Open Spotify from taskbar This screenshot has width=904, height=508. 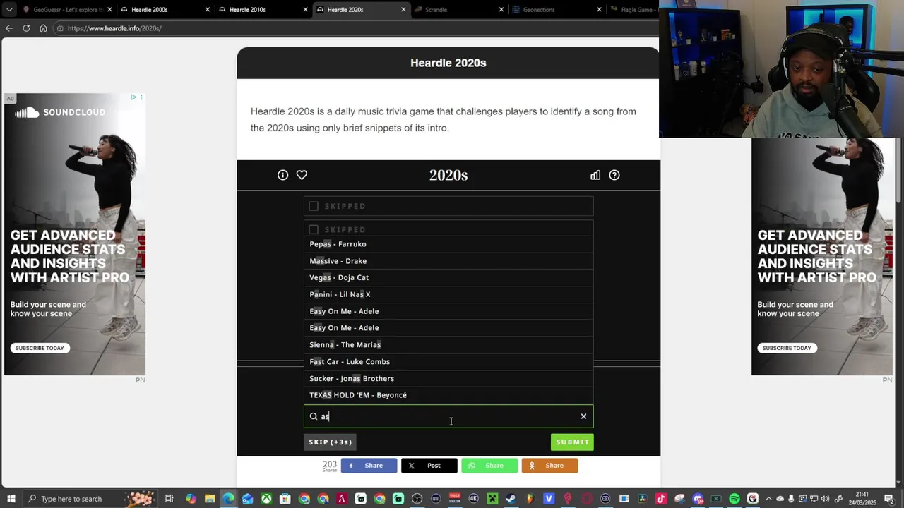coord(734,499)
